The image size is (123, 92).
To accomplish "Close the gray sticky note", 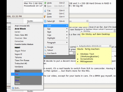I will coord(74,53).
